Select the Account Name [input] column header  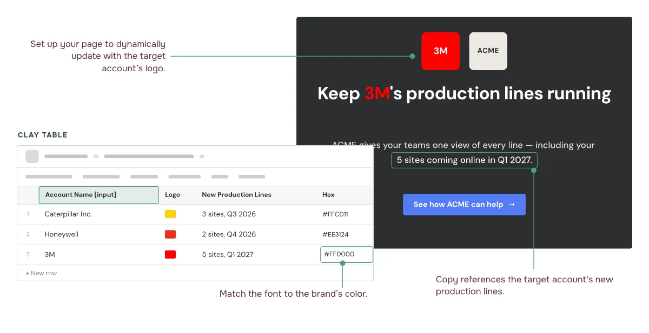click(99, 195)
